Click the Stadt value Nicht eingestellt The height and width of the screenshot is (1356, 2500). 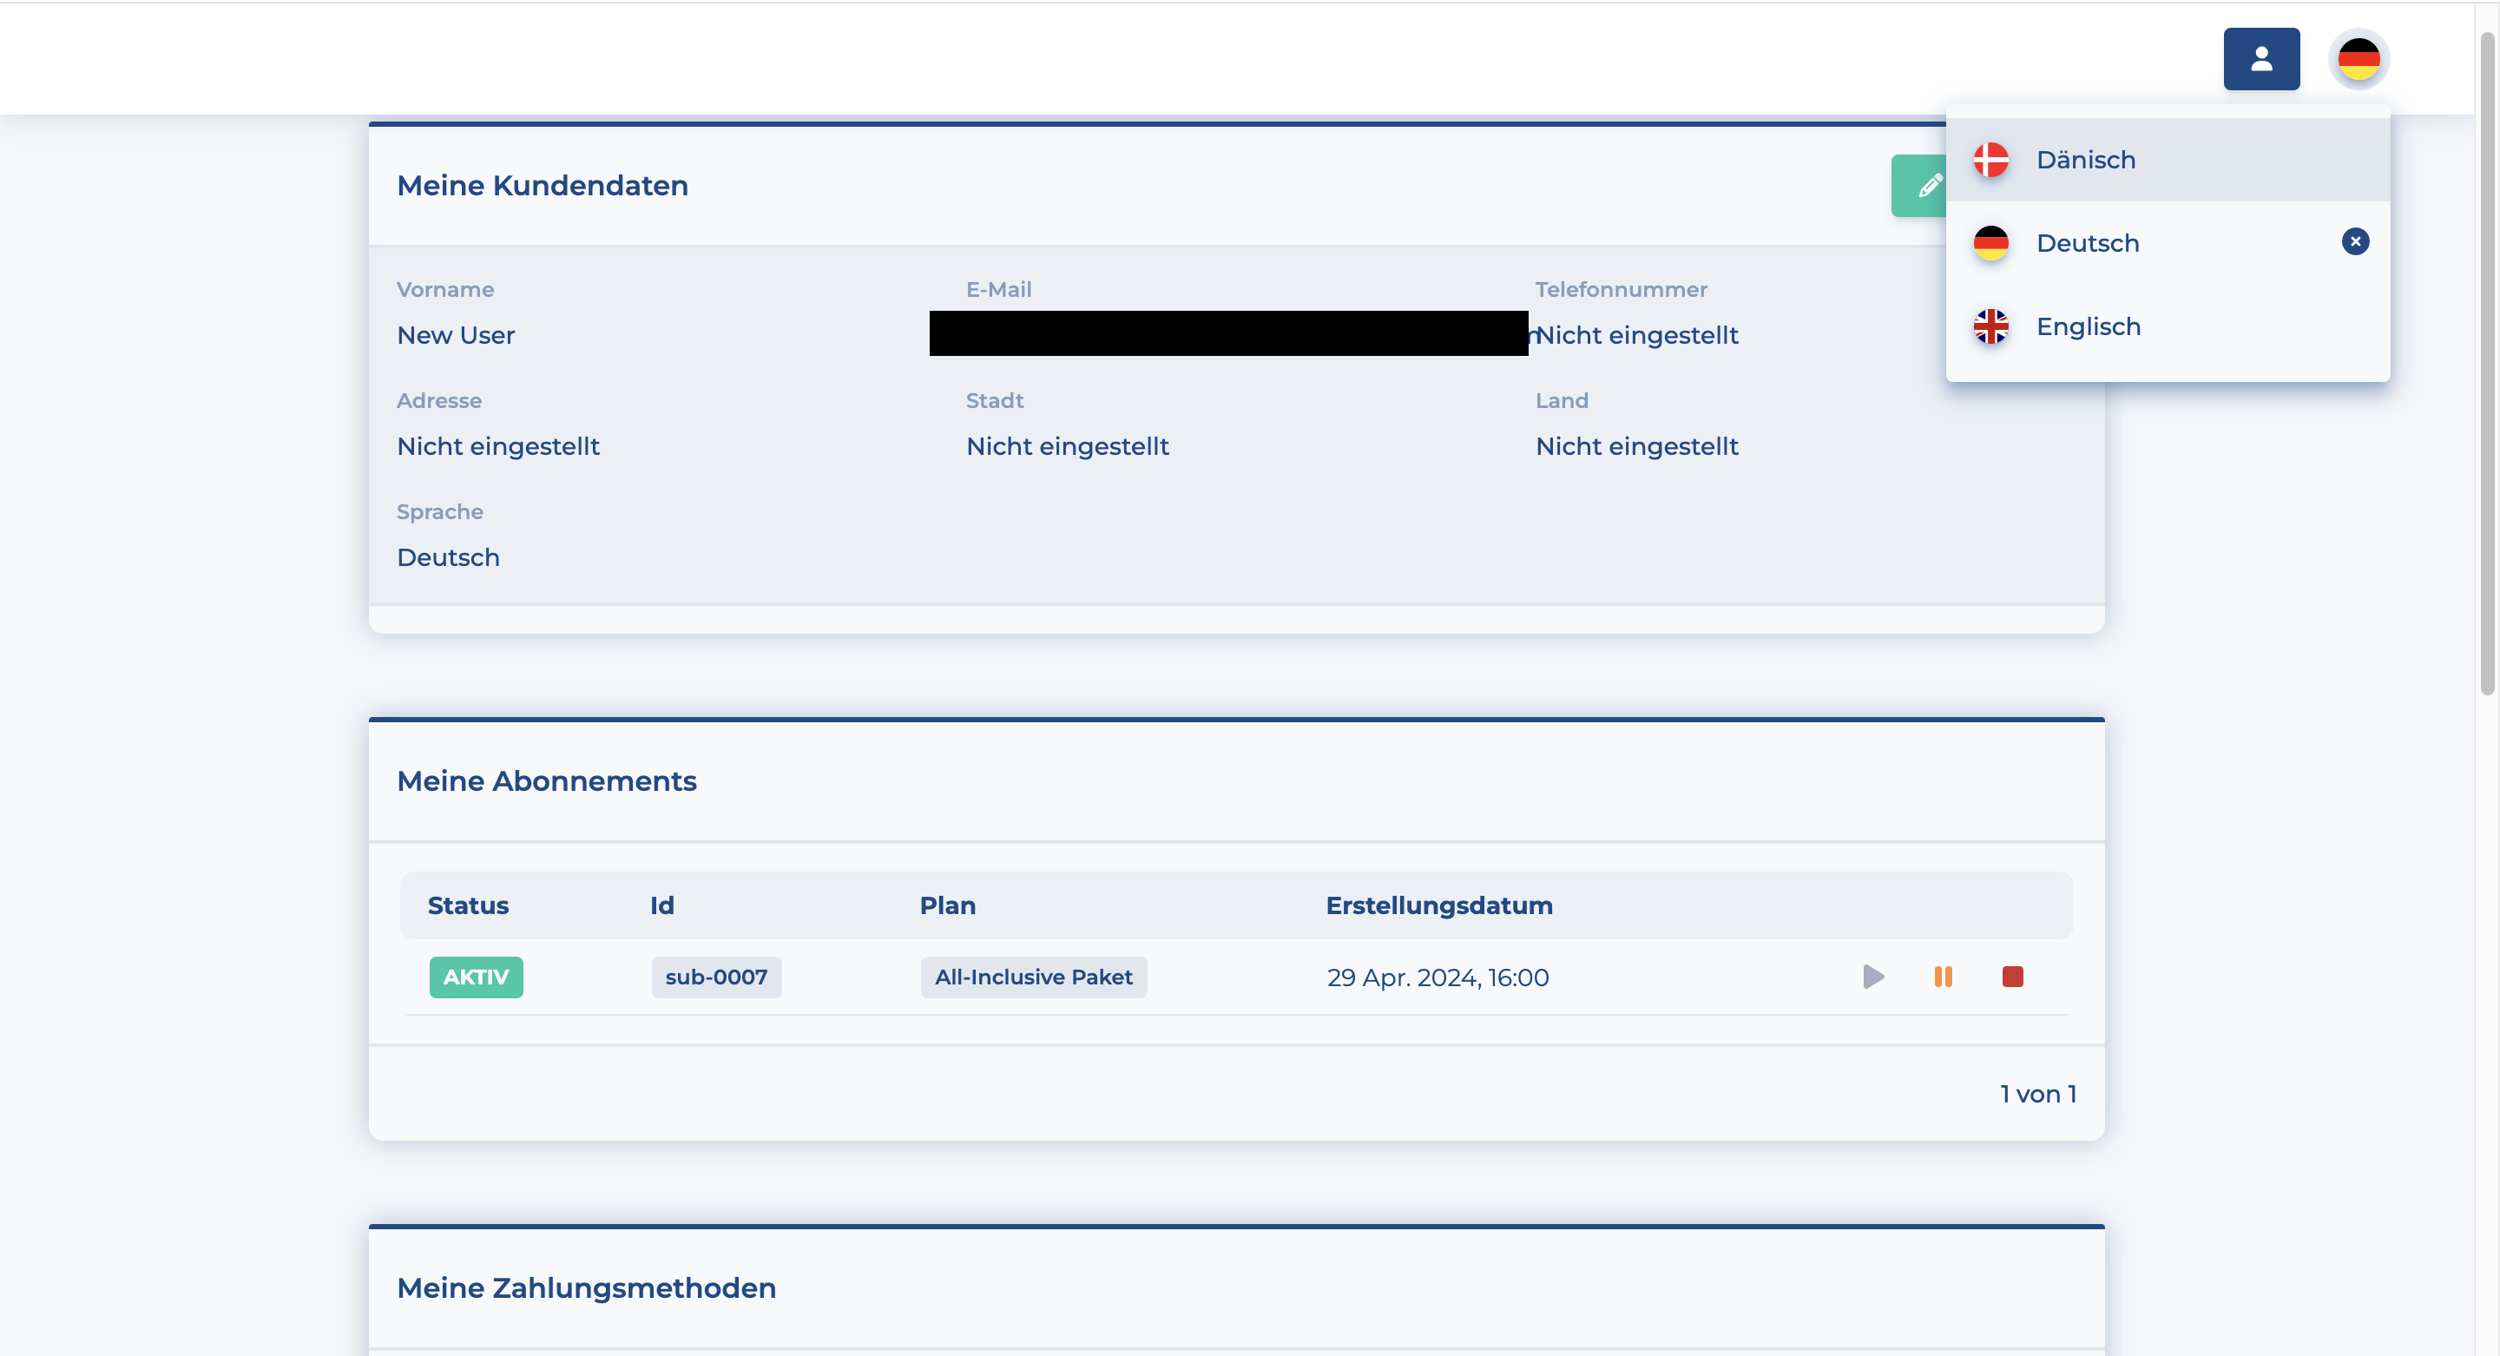tap(1068, 446)
